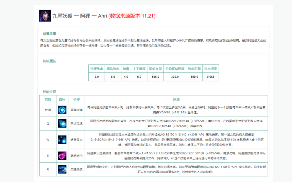Click the passive skill 摄魂夺魄 icon
The height and width of the screenshot is (182, 292).
(62, 110)
